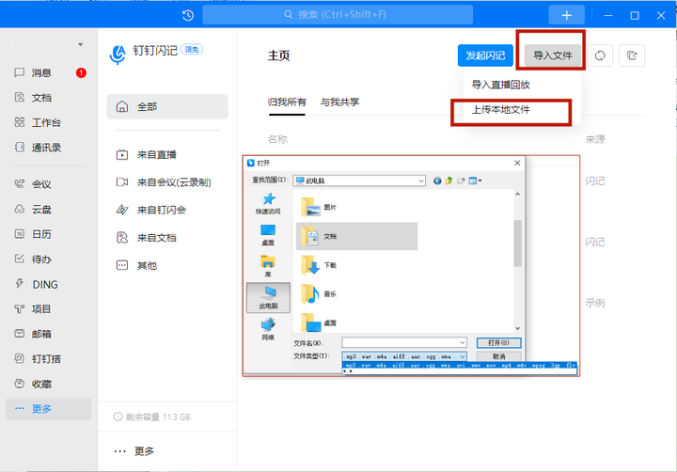The image size is (677, 472).
Task: Create new folder icon in open dialog
Action: pos(461,181)
